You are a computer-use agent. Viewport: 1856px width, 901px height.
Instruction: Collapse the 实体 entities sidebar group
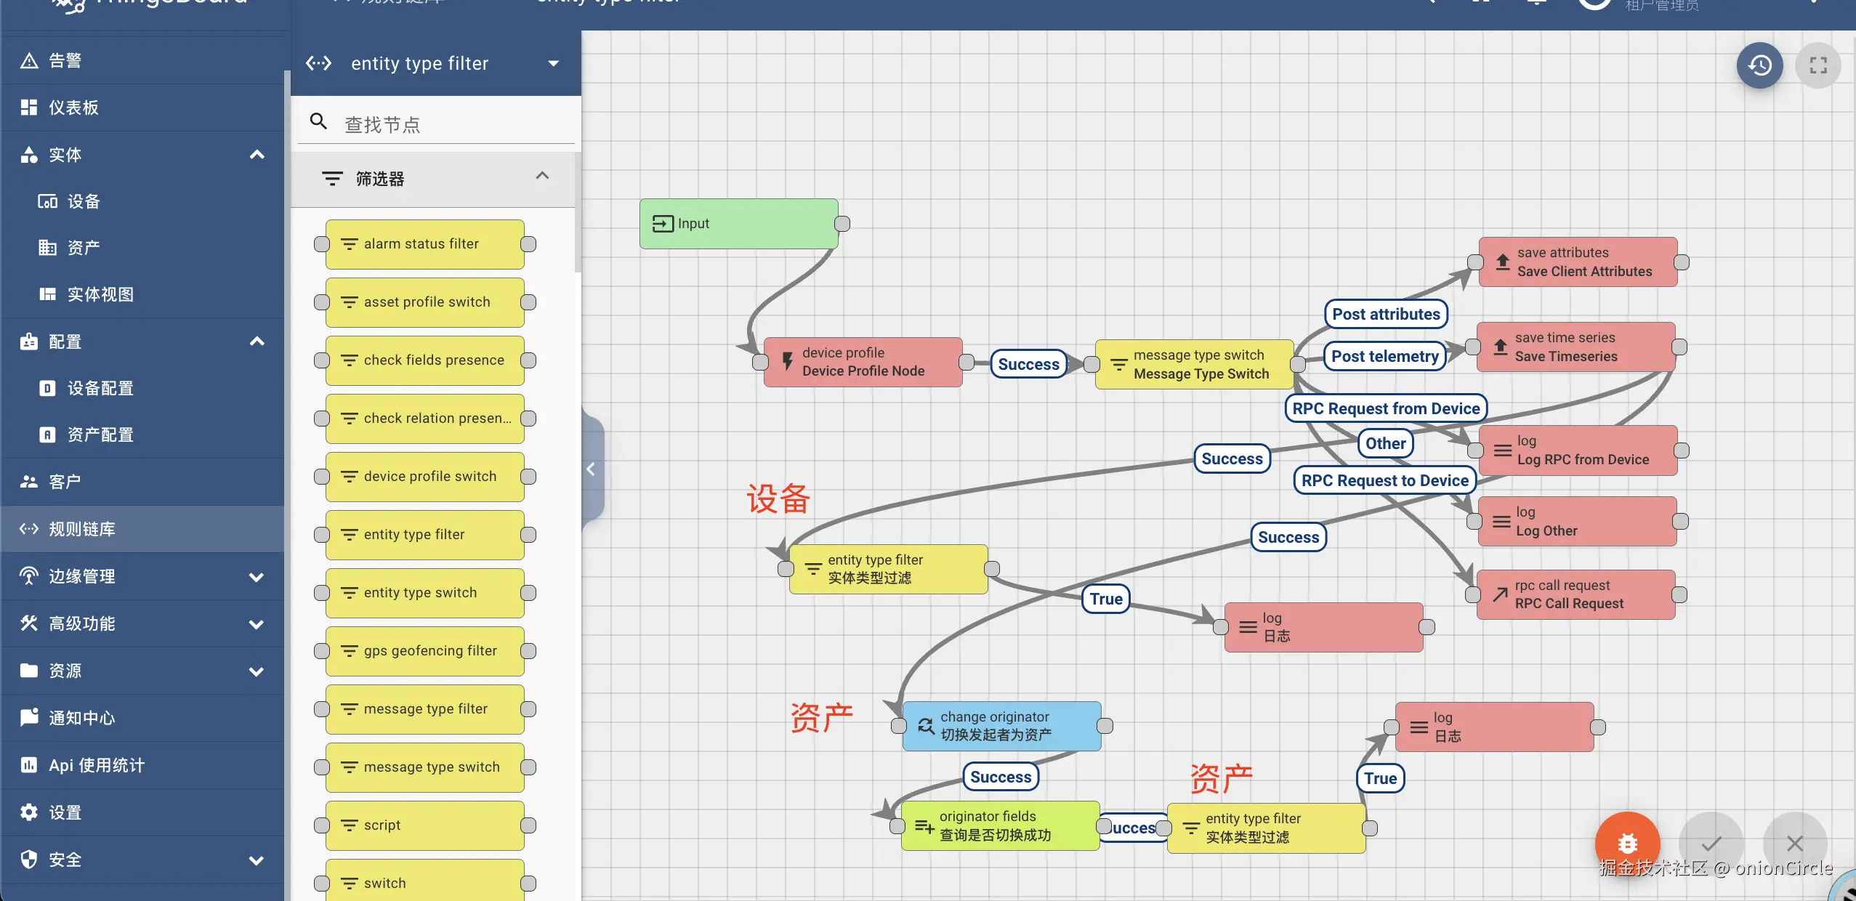point(257,155)
